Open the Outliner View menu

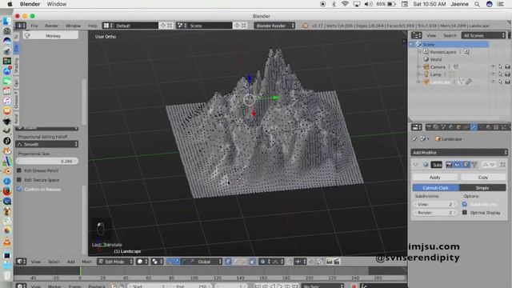(x=431, y=35)
